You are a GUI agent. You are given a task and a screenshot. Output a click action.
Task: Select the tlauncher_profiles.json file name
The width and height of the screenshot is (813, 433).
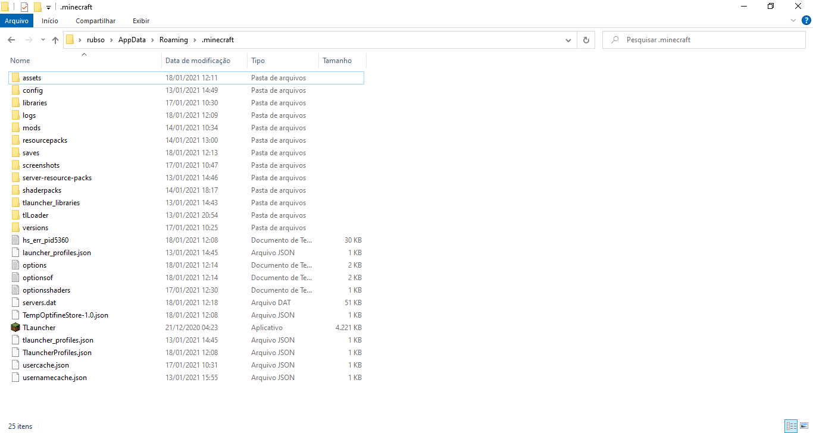[58, 340]
